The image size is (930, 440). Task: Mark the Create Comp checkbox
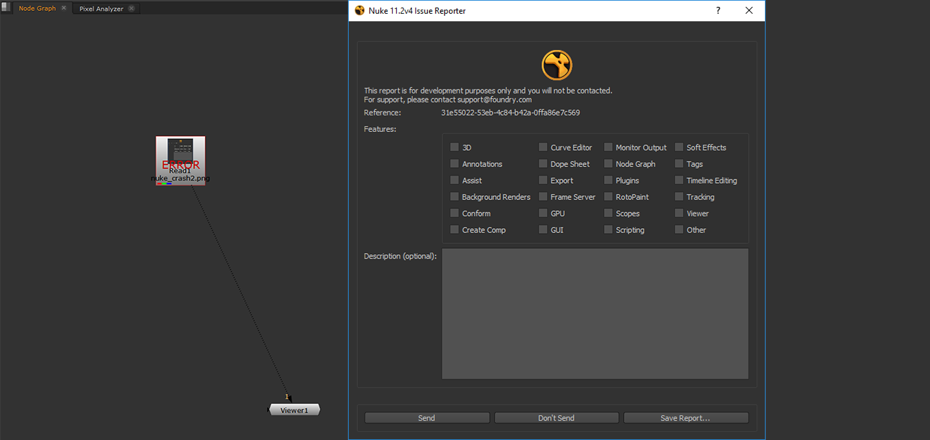pyautogui.click(x=454, y=230)
